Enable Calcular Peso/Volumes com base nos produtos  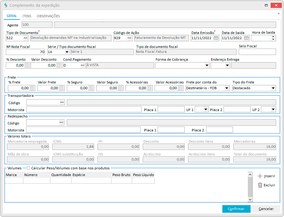29,168
